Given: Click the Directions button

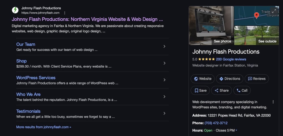Looking at the screenshot, I should tap(230, 79).
